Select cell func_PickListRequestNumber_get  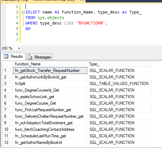[50, 110]
